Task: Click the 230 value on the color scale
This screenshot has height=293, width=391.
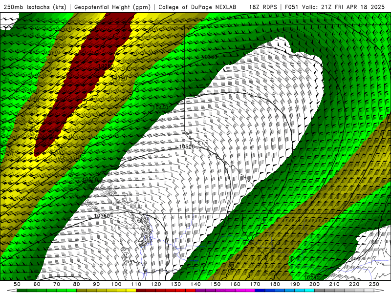Action: [x=374, y=284]
